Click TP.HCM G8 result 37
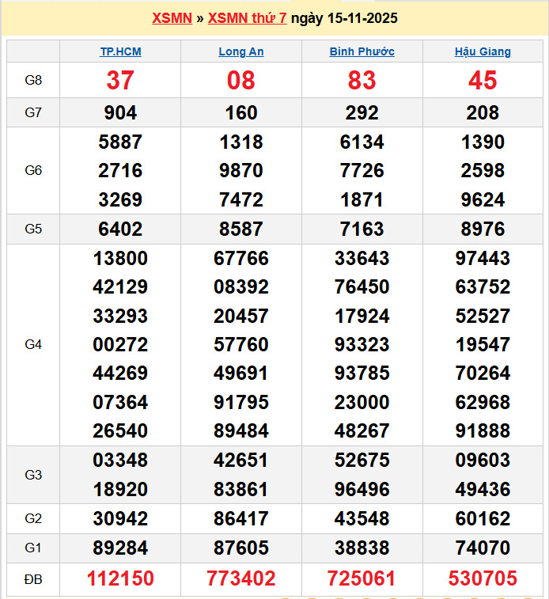 (x=120, y=80)
